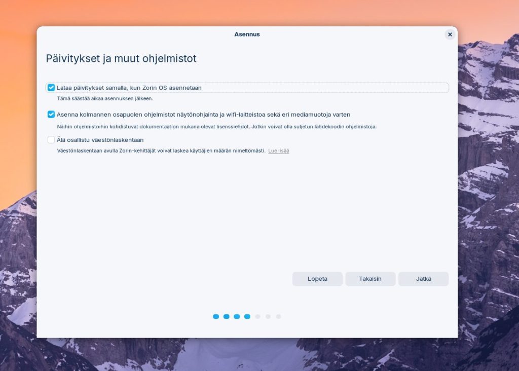519x371 pixels.
Task: Uncheck 'Asenna kolmannen osapuolen ohjelmistot' checkbox
Action: pos(51,115)
